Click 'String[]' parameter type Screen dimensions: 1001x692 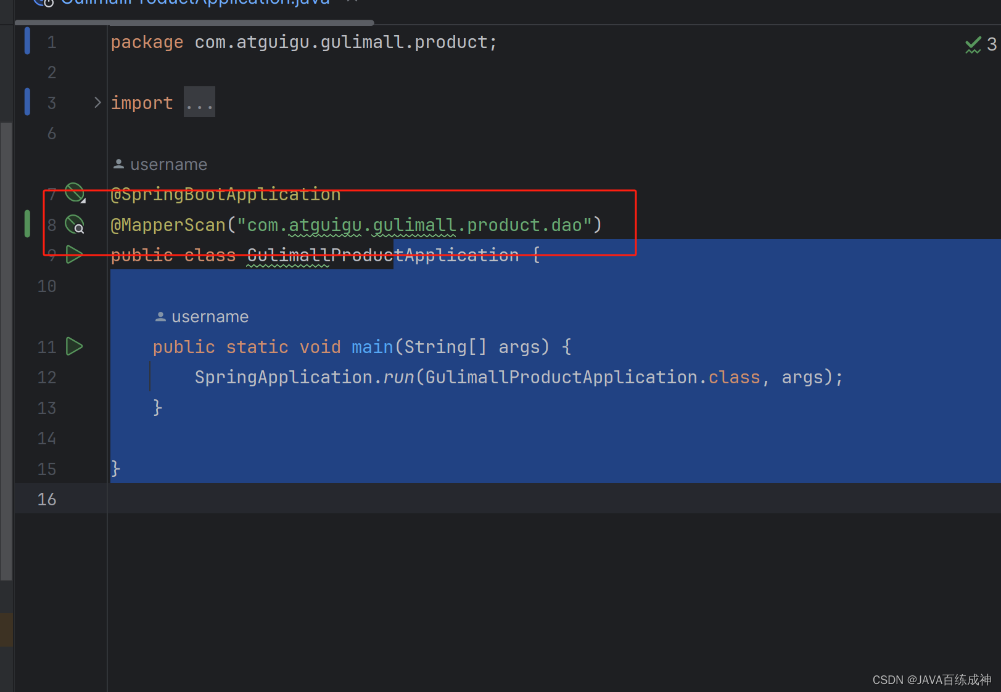[x=445, y=347]
